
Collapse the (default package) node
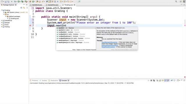6,16
